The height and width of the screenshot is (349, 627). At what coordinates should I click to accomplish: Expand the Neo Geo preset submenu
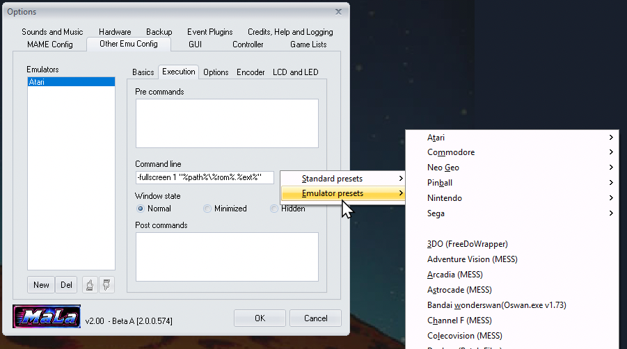coord(512,168)
